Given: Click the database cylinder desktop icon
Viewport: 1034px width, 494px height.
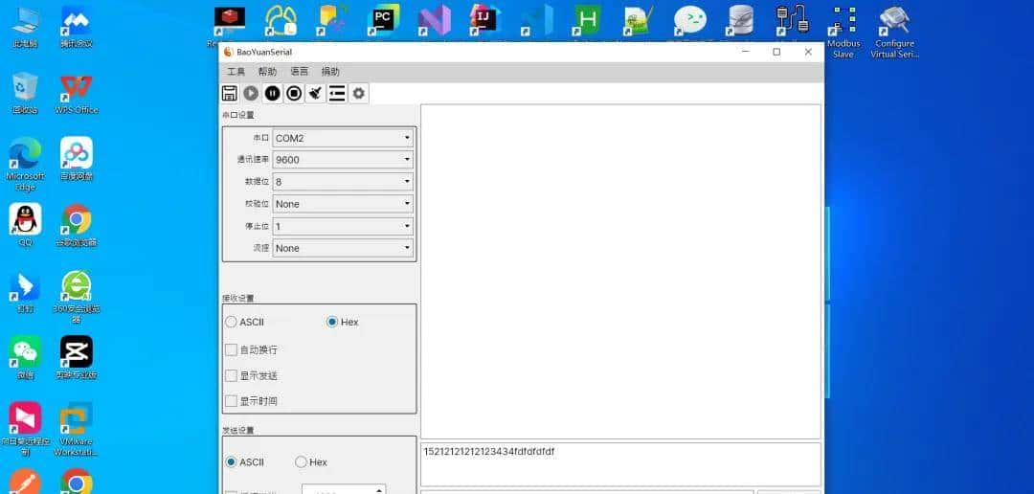Looking at the screenshot, I should pos(740,20).
